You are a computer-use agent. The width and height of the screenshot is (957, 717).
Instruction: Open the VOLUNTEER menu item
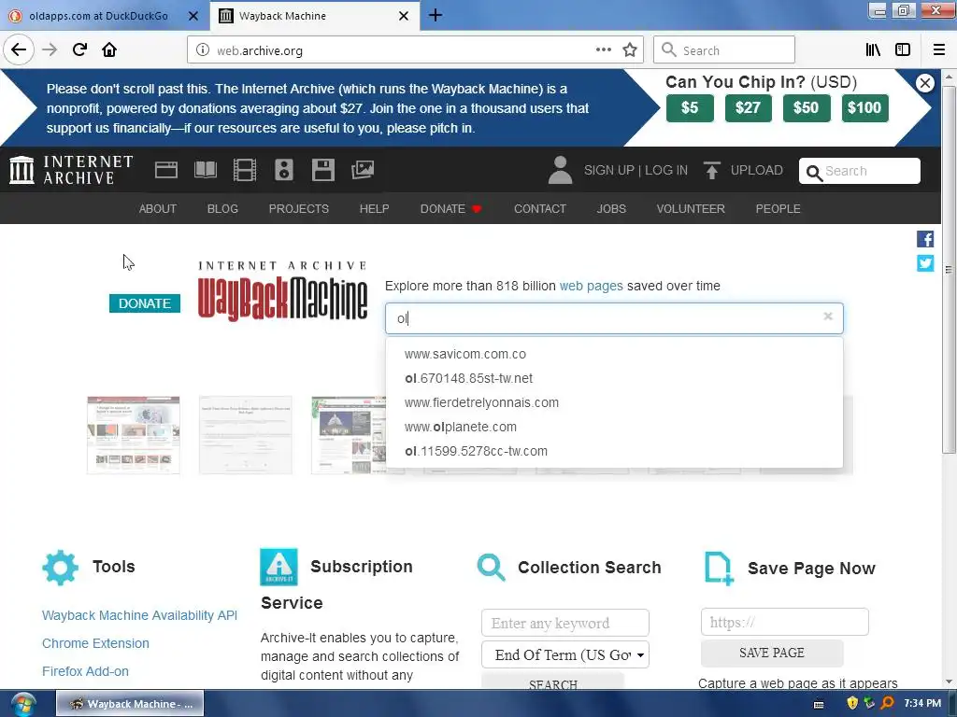click(x=691, y=208)
